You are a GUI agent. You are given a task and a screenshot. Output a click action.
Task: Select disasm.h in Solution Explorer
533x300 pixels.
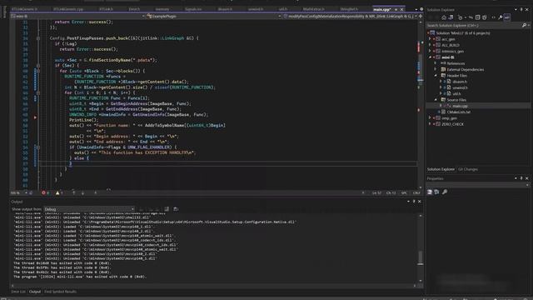(x=460, y=82)
